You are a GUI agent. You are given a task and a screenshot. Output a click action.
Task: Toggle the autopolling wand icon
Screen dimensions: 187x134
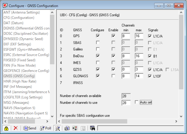(57, 128)
